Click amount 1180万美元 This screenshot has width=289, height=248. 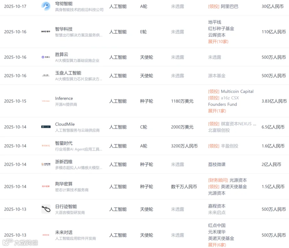tap(182, 101)
